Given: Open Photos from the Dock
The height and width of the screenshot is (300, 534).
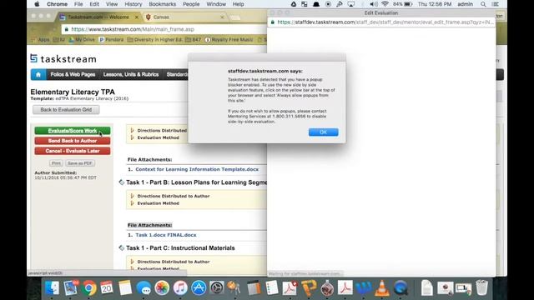Looking at the screenshot, I should (x=162, y=288).
